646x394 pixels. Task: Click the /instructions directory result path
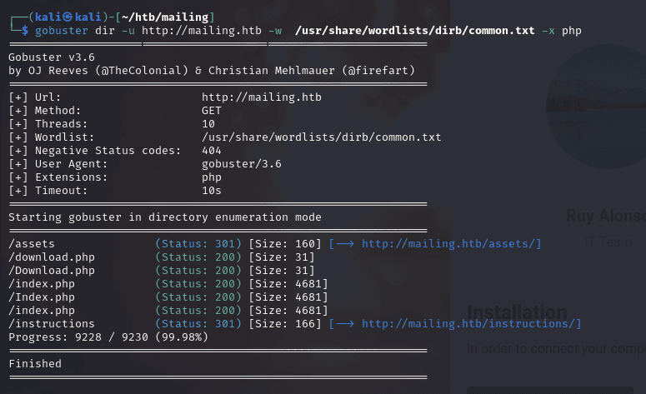click(x=52, y=323)
